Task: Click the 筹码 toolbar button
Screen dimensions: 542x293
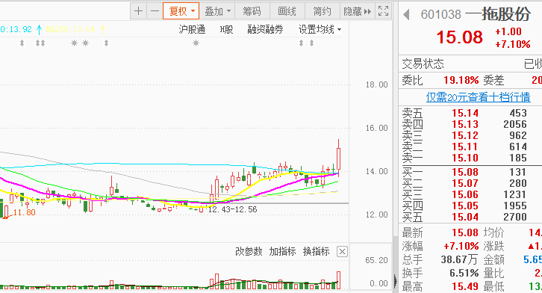Action: tap(252, 11)
